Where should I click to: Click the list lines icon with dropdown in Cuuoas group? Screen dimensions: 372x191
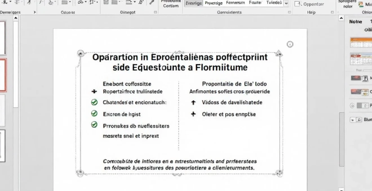64,2
